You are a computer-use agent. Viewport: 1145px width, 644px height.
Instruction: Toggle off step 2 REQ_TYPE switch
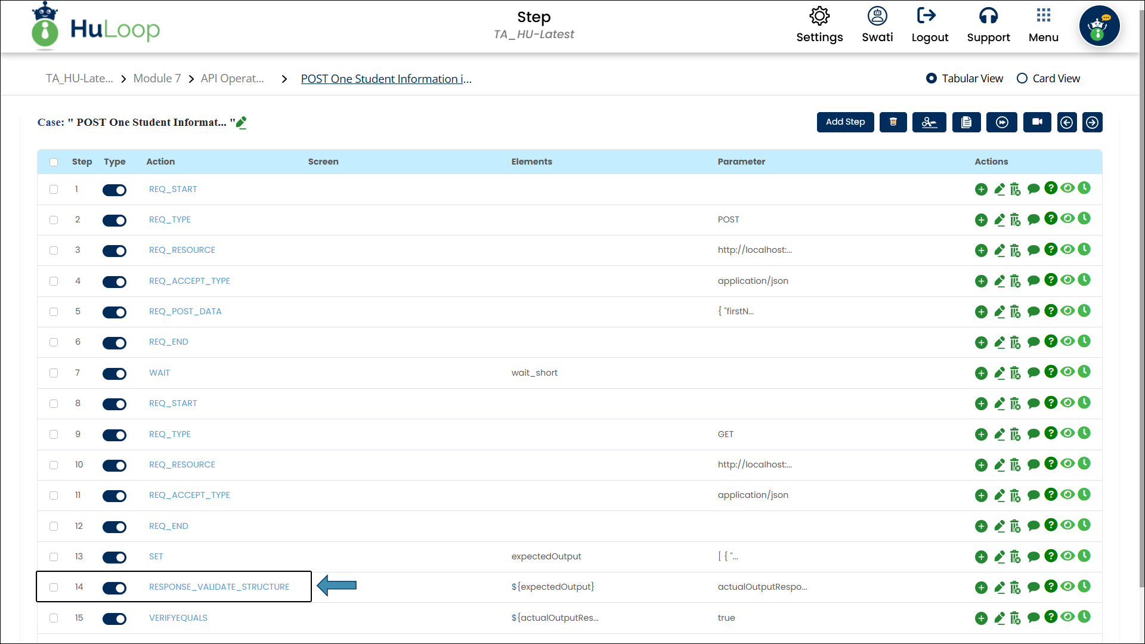pyautogui.click(x=114, y=221)
